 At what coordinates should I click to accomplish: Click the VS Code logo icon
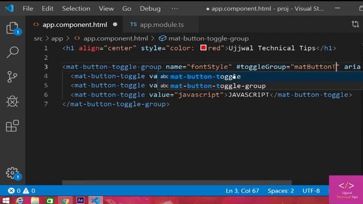tap(9, 8)
